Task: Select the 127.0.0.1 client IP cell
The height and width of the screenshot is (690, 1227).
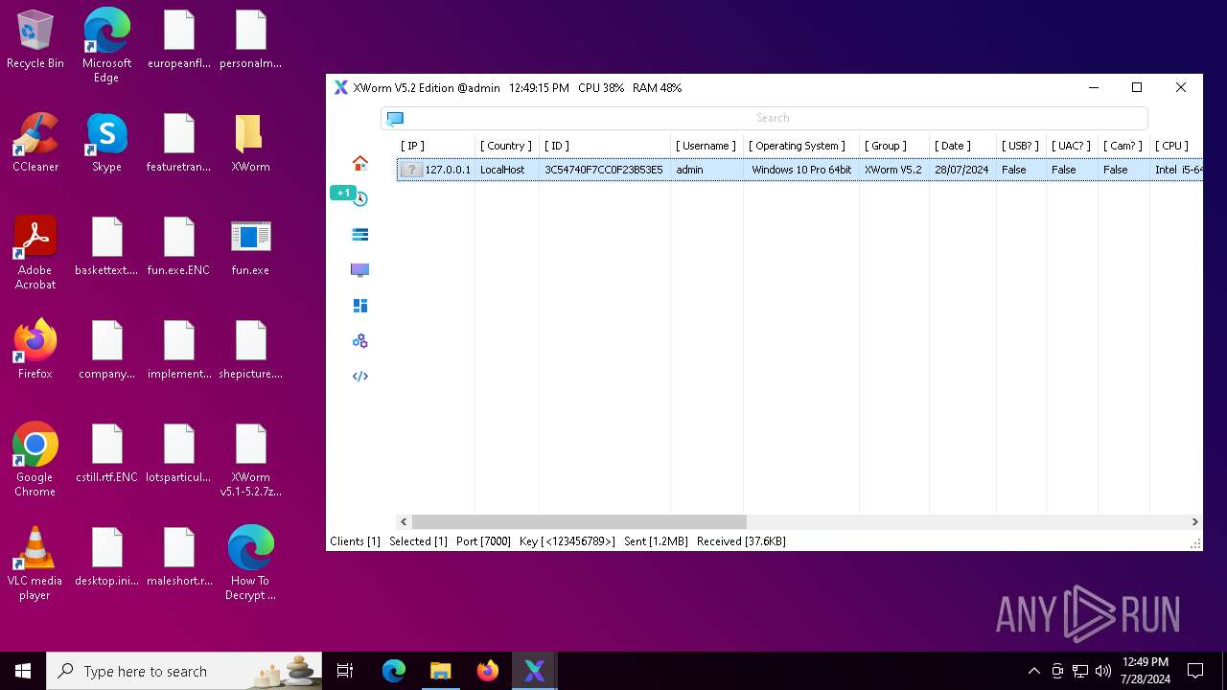Action: tap(448, 170)
